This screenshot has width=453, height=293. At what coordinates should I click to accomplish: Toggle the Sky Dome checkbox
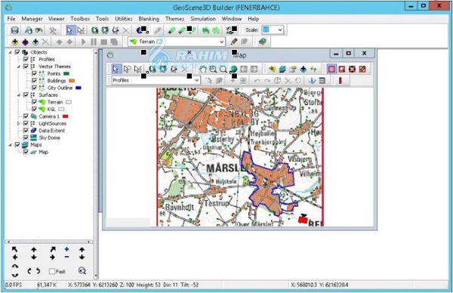point(26,138)
